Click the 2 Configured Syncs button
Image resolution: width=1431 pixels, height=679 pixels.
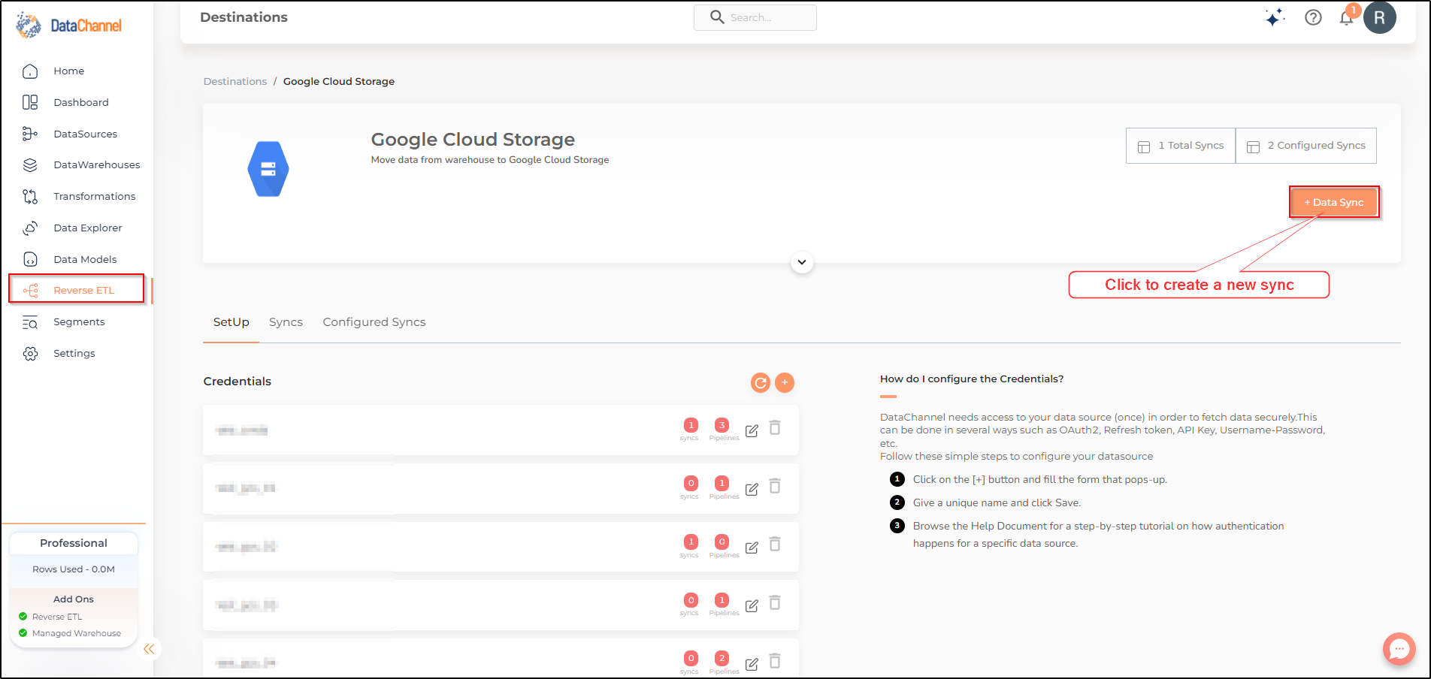[1306, 146]
